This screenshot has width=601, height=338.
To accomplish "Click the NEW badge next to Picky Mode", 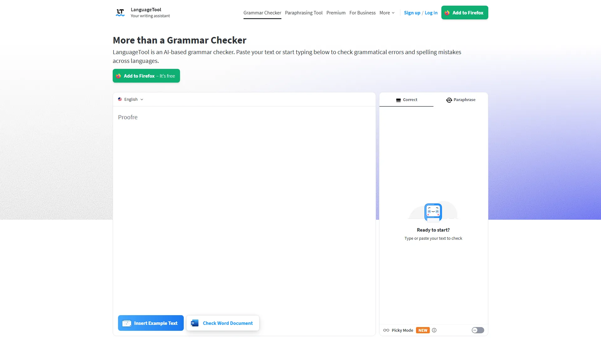I will pos(423,330).
